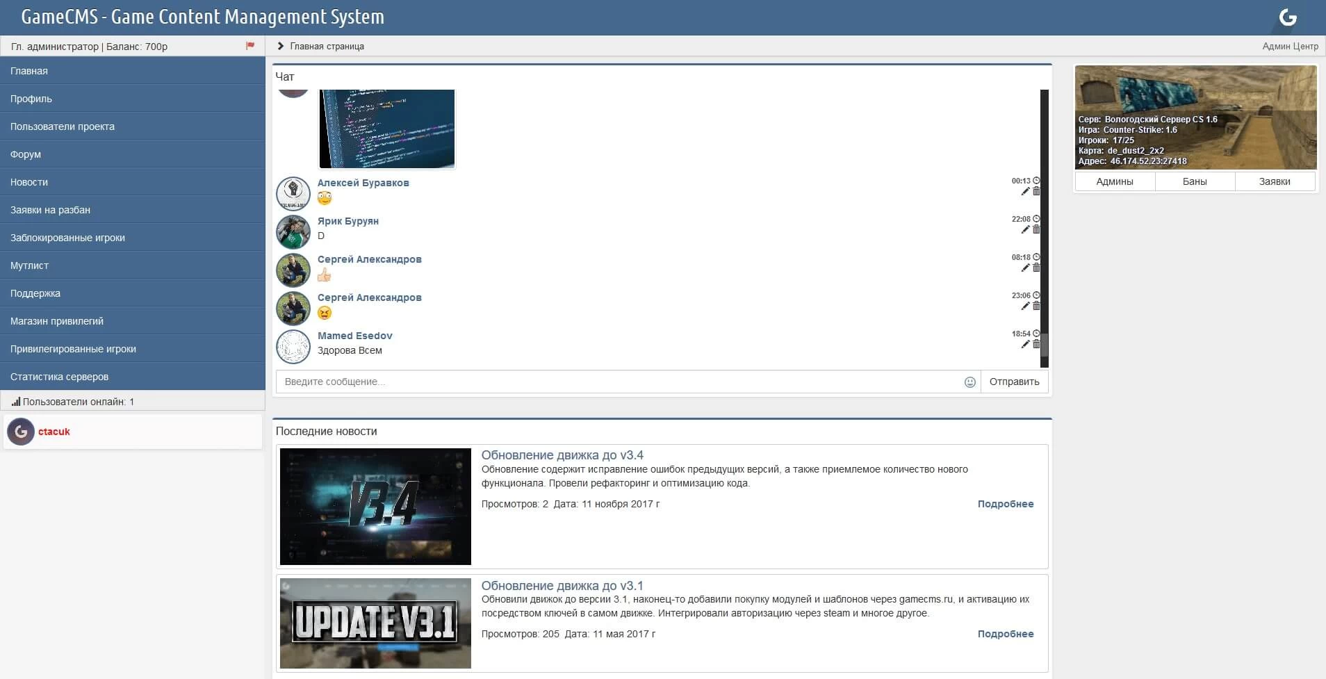This screenshot has width=1326, height=679.
Task: Edit the 08:18 message from Сергей Александров
Action: [1025, 268]
